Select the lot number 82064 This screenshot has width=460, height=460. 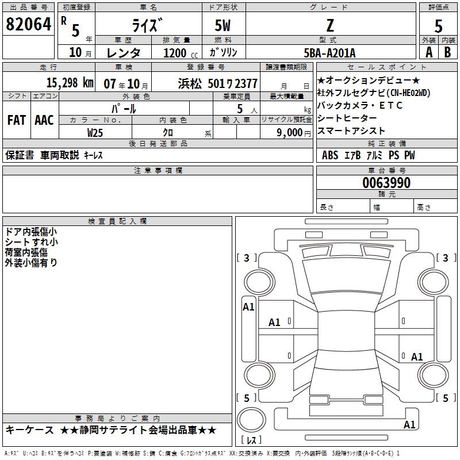[x=28, y=24]
